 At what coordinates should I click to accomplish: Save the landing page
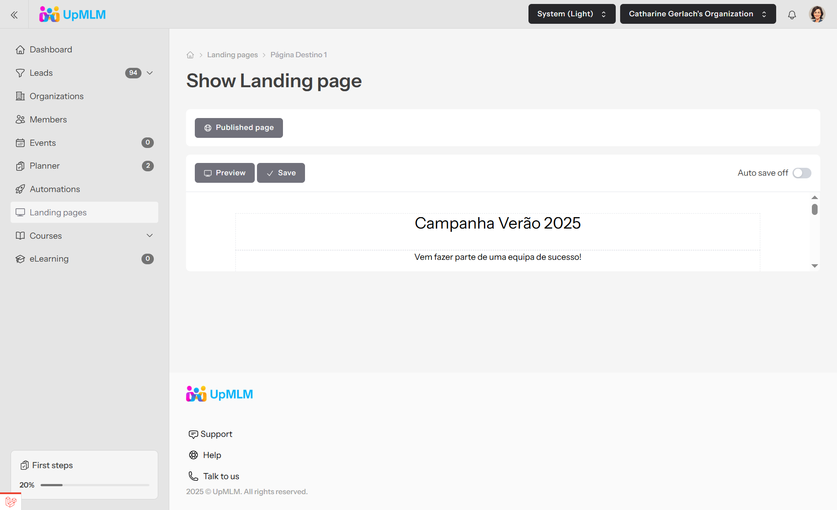281,173
